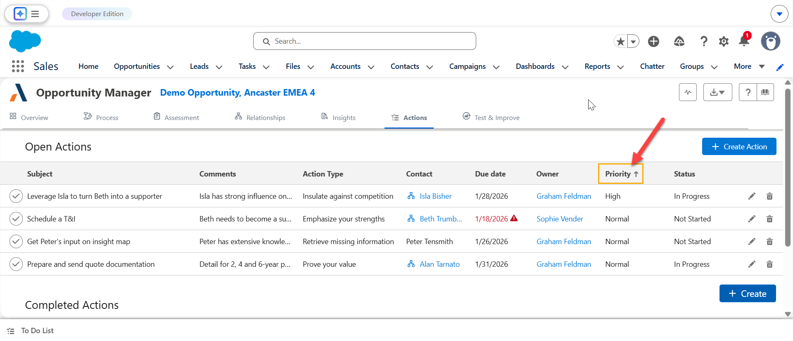Open the App Launcher grid icon
Image resolution: width=793 pixels, height=341 pixels.
coord(18,66)
